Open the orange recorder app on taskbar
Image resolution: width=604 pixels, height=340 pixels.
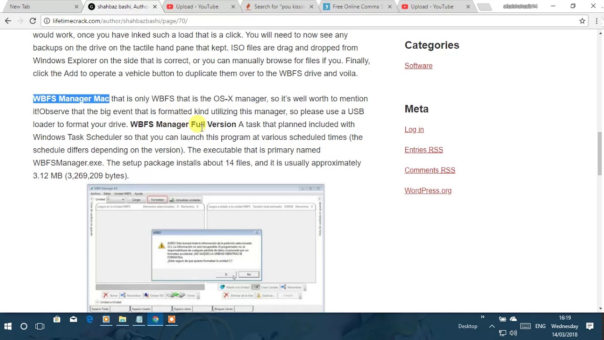pyautogui.click(x=172, y=319)
